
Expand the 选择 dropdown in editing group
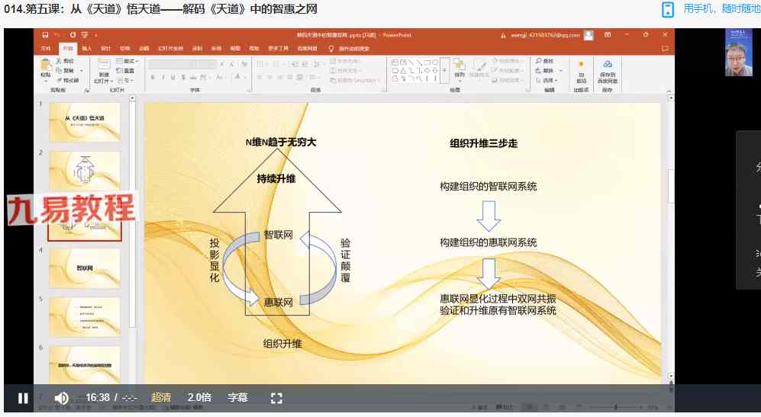click(550, 80)
